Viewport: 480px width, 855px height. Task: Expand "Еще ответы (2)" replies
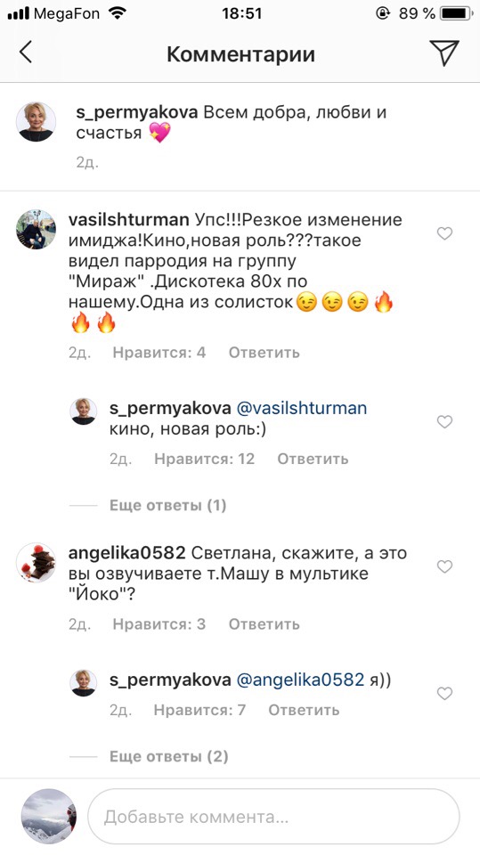click(x=168, y=756)
